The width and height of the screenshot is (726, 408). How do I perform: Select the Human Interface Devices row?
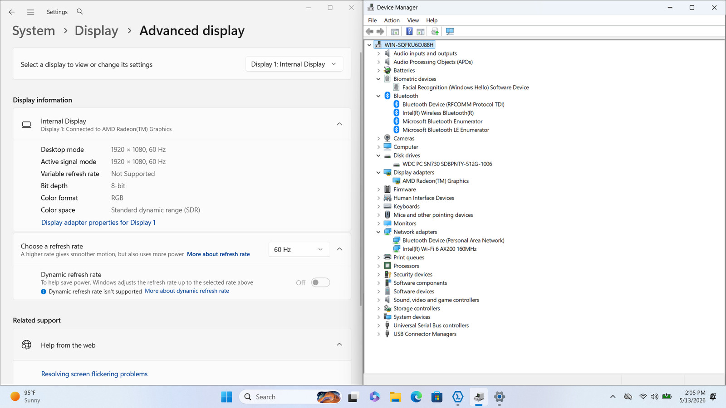point(424,198)
